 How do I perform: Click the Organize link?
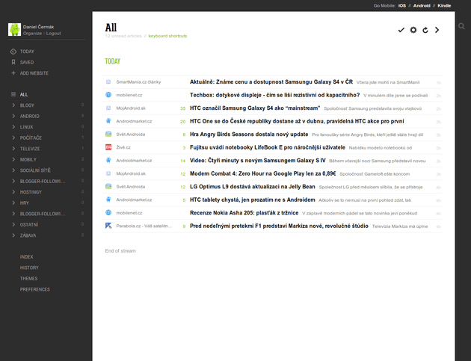point(32,34)
